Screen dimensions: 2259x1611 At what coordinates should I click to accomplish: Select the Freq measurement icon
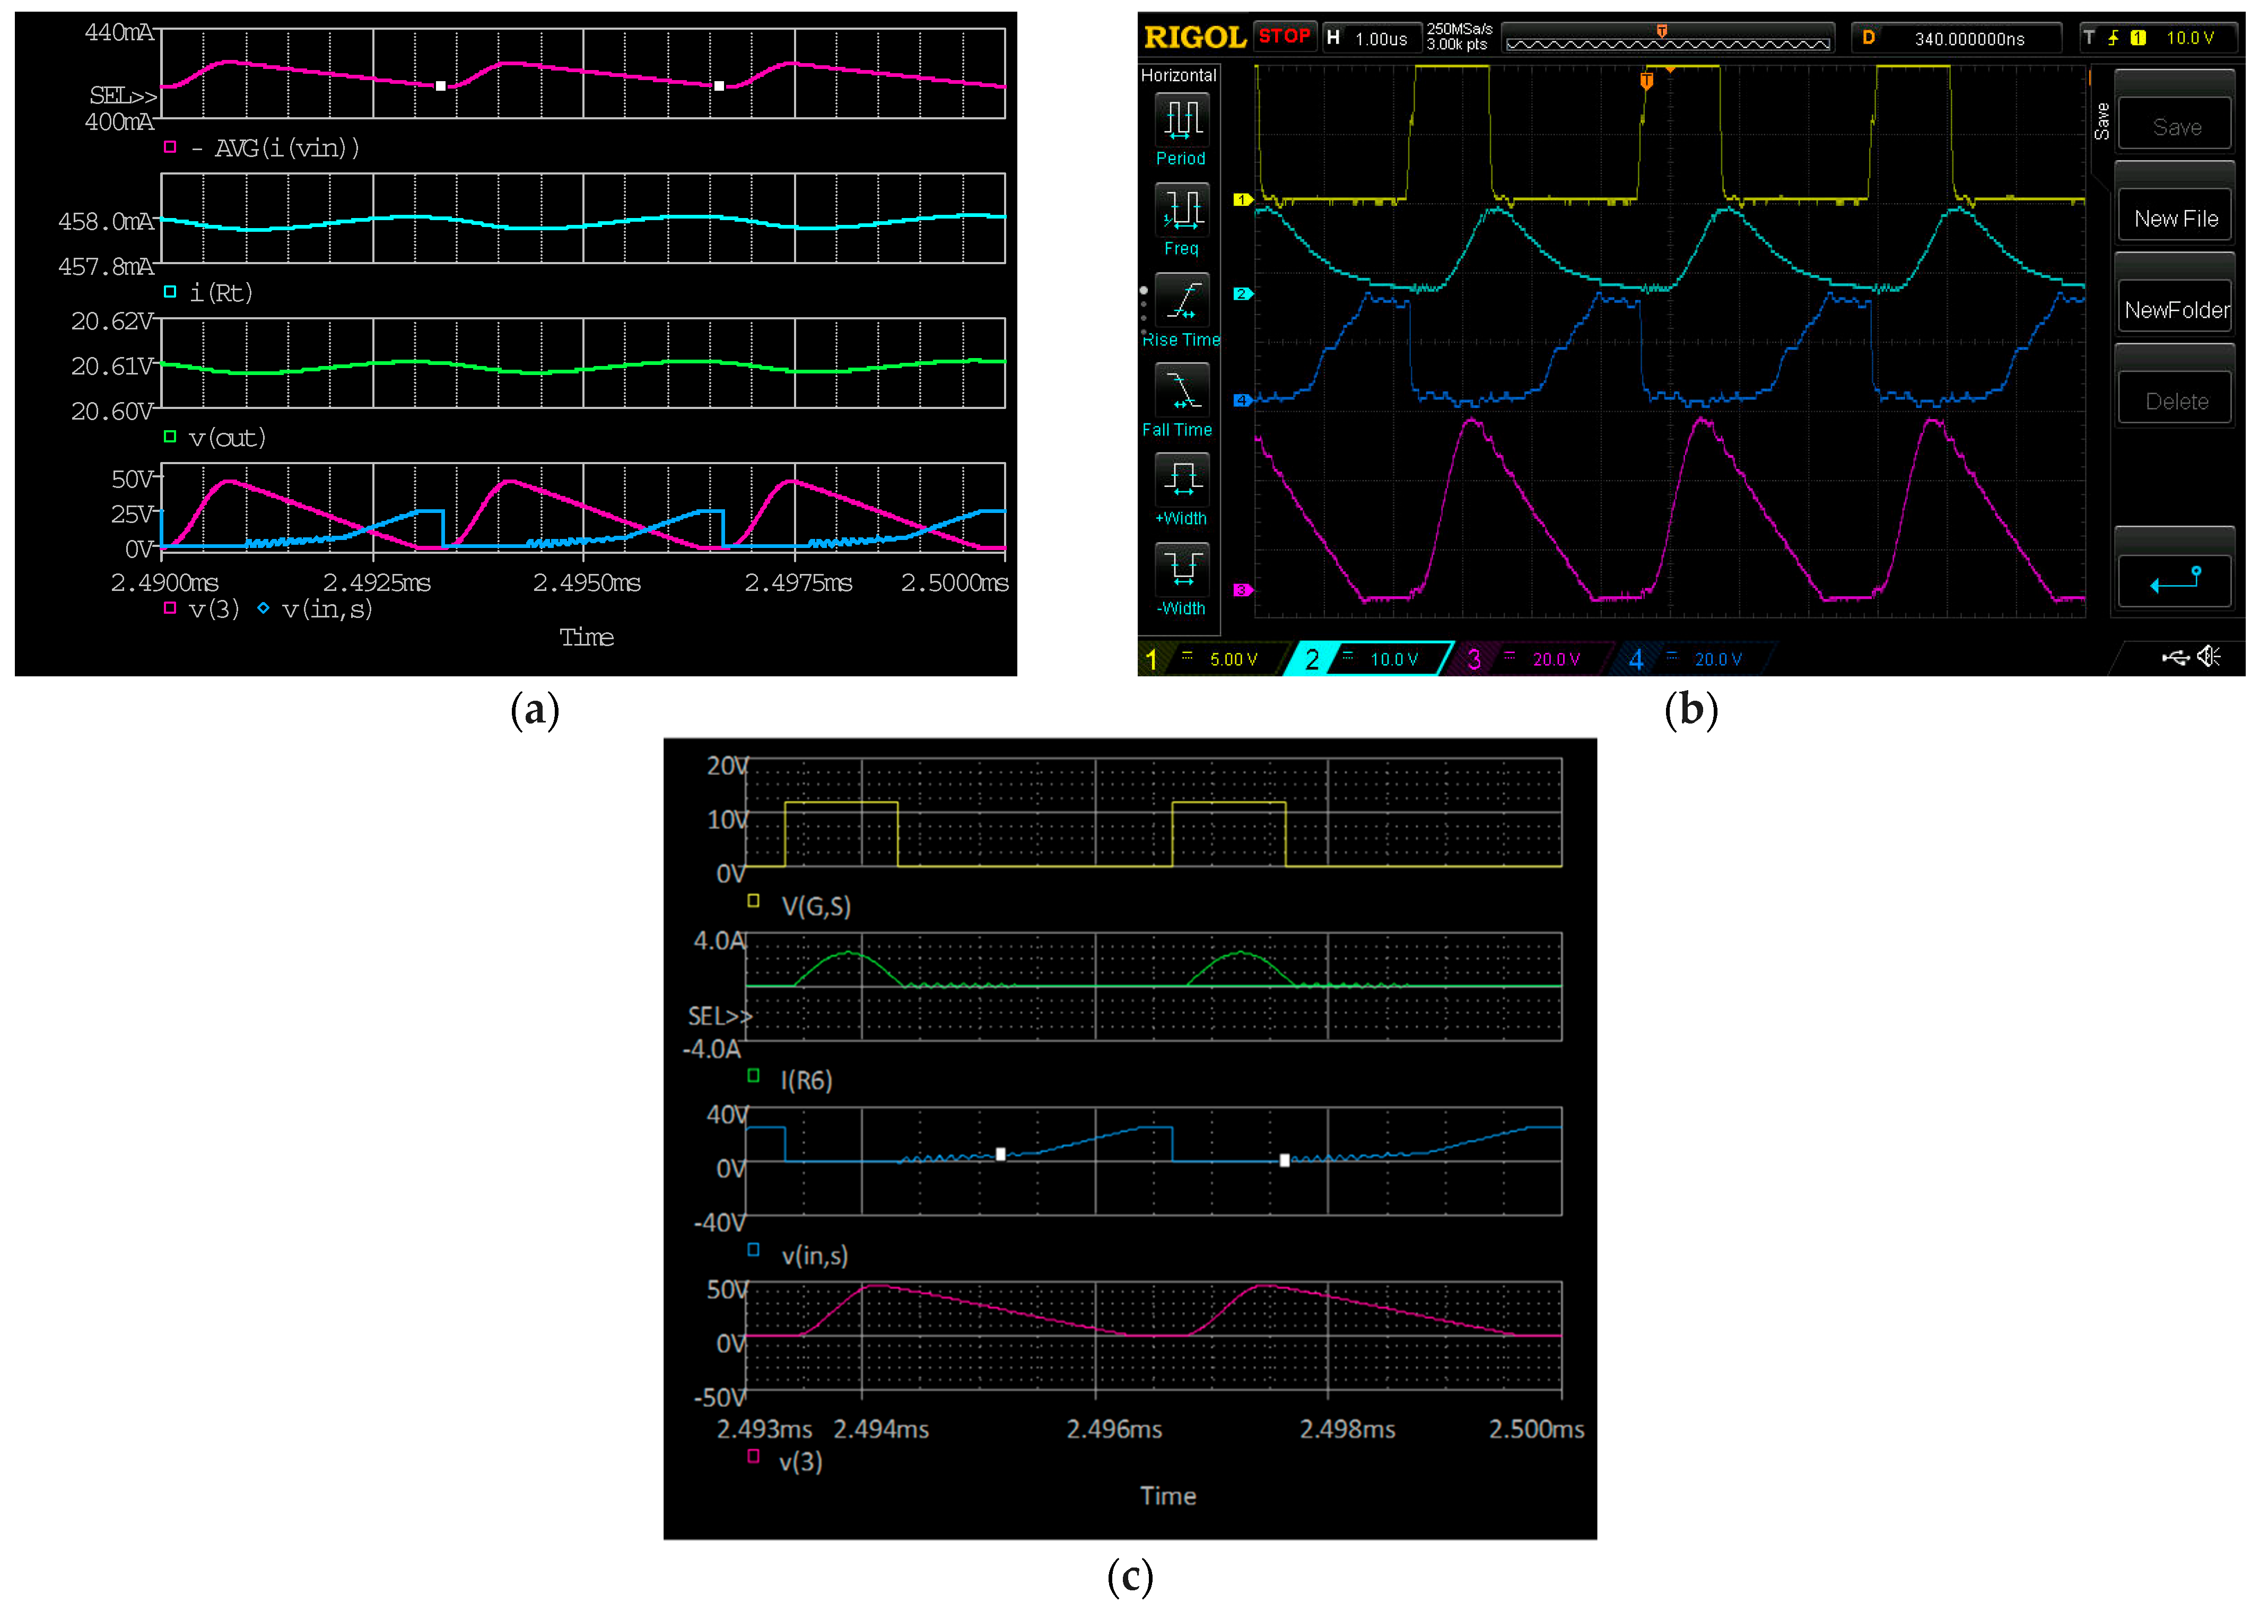tap(1181, 210)
